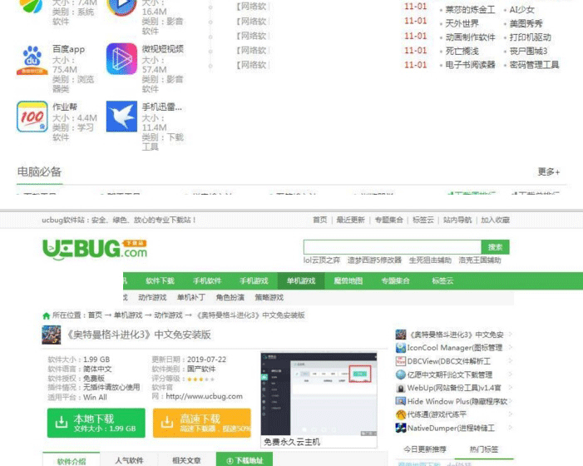The image size is (583, 466).
Task: Open the 动画制作软件 list link
Action: [x=471, y=37]
